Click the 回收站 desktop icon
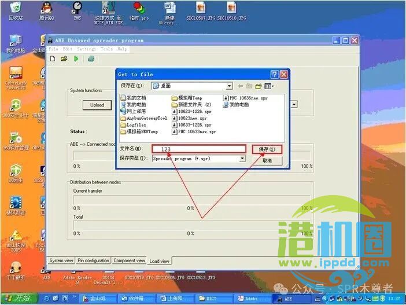The image size is (406, 305). 16,11
